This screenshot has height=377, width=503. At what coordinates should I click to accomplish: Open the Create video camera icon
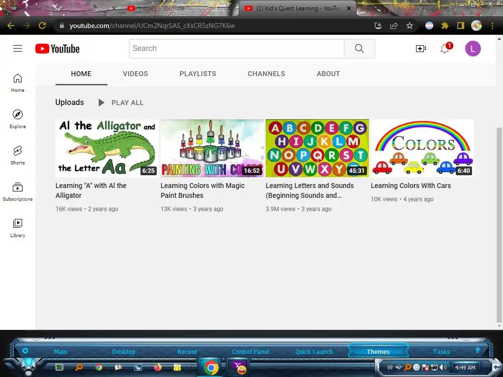pyautogui.click(x=420, y=49)
